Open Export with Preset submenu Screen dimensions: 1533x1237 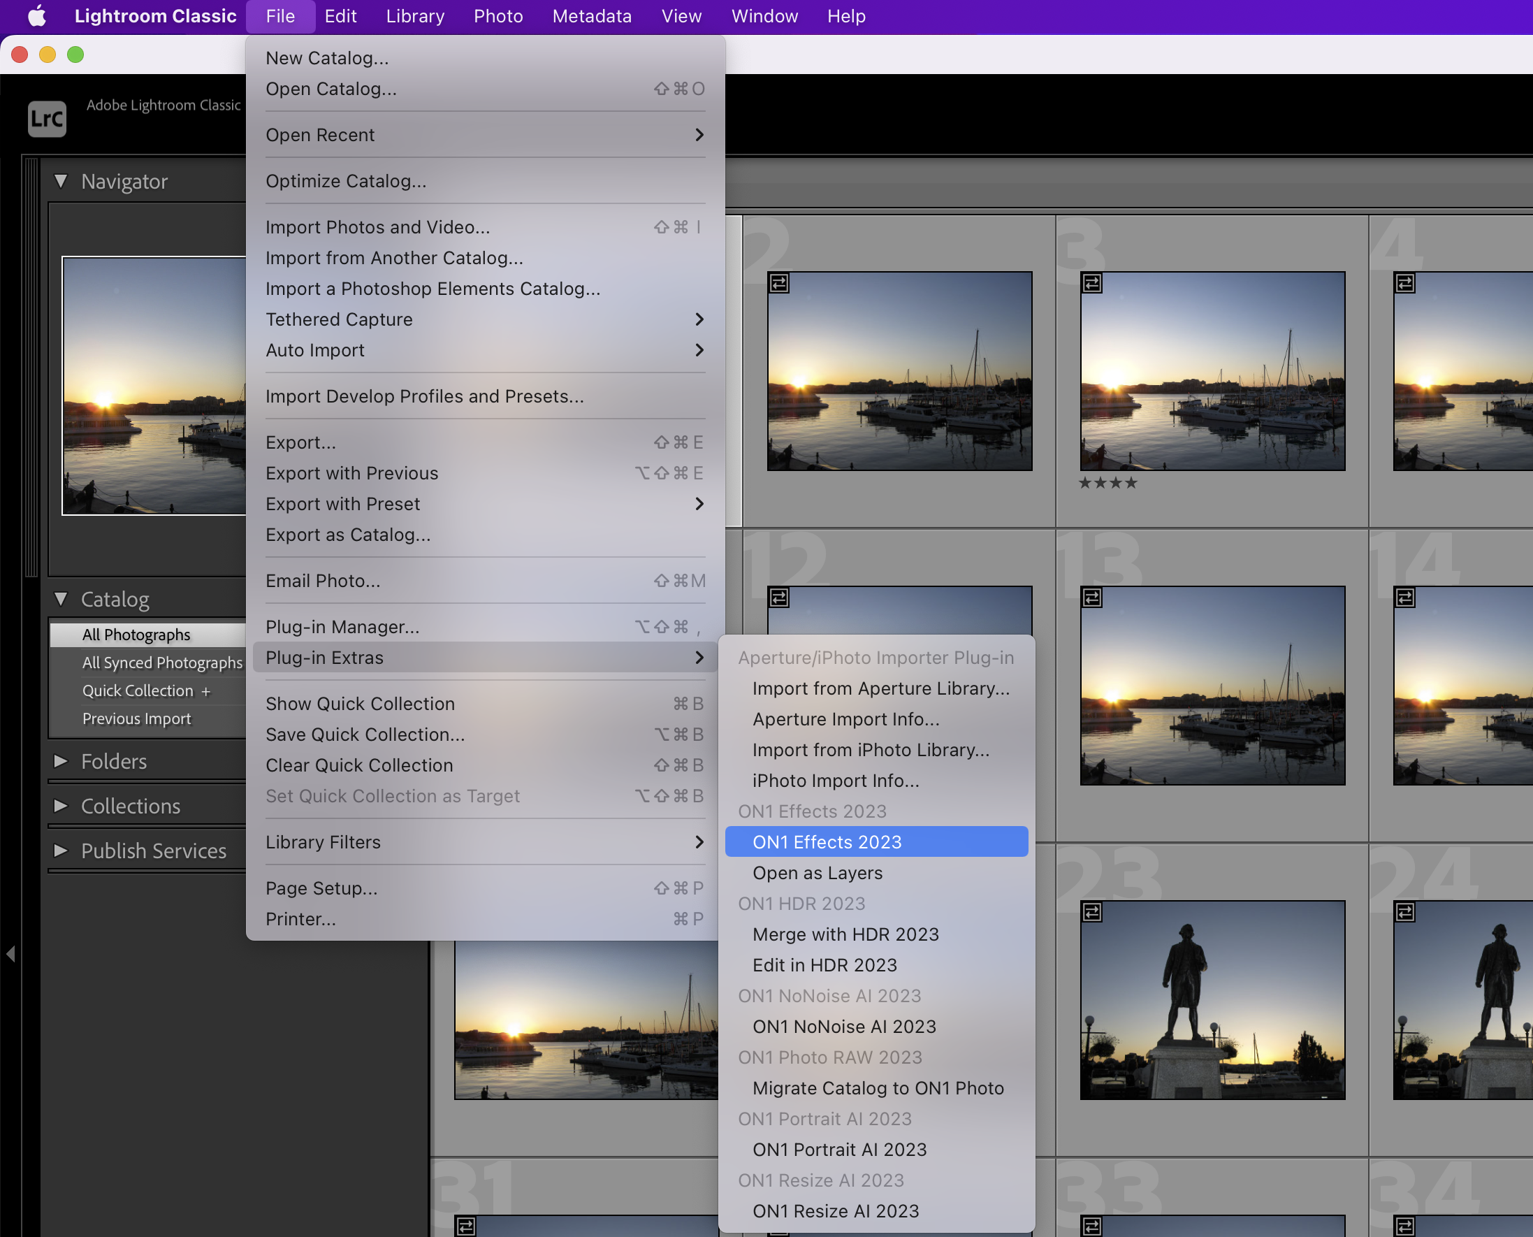pyautogui.click(x=485, y=504)
